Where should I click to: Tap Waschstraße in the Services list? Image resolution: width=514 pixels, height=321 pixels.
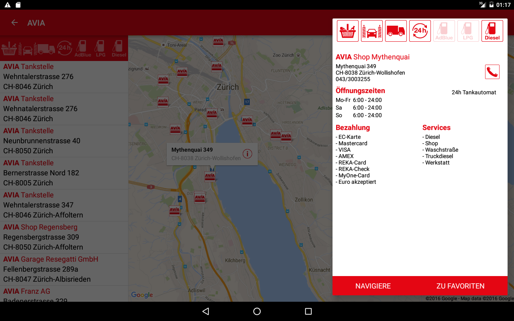440,150
